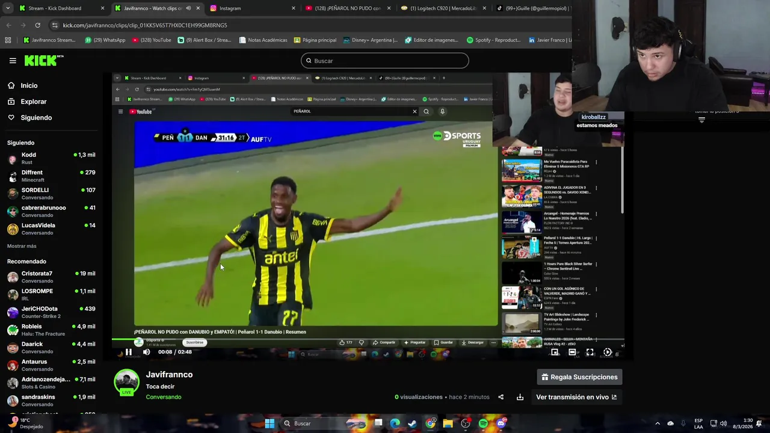Image resolution: width=770 pixels, height=433 pixels.
Task: Show hidden system tray icons
Action: pyautogui.click(x=658, y=423)
